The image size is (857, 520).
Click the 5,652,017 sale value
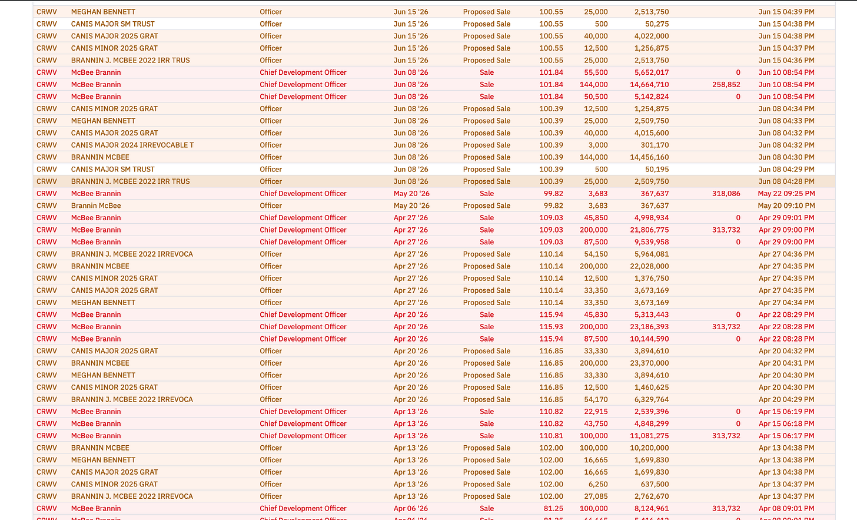(x=652, y=72)
